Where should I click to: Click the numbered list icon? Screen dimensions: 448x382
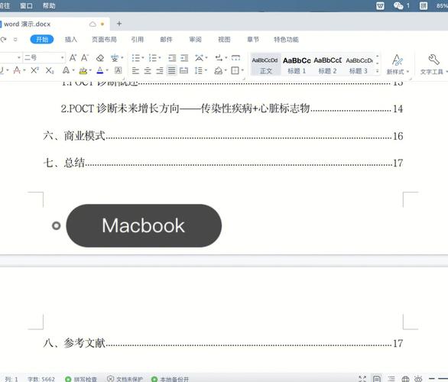(x=153, y=58)
